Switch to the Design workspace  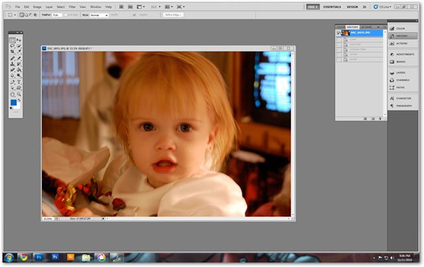pos(352,7)
